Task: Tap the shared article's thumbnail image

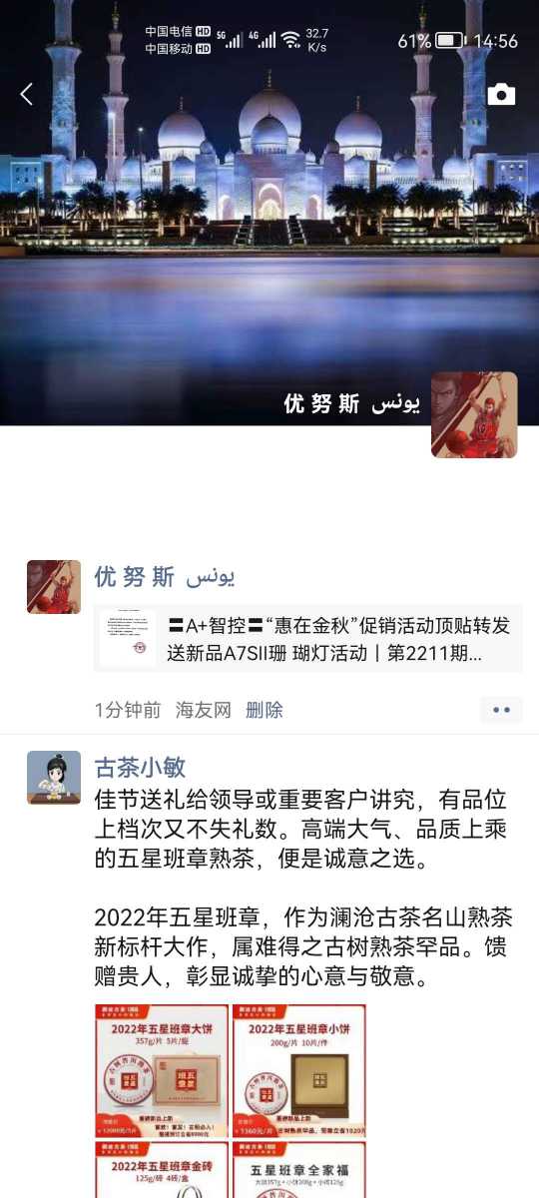Action: point(128,639)
